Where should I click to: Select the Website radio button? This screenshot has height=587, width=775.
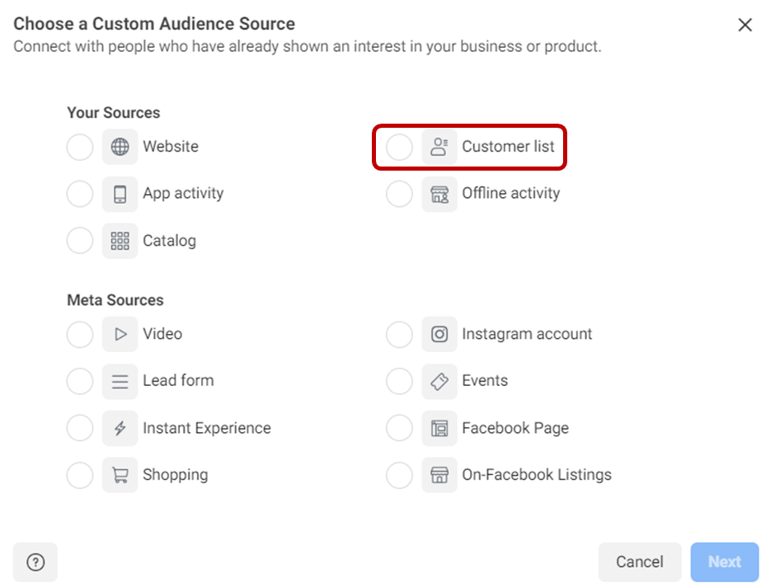(80, 148)
